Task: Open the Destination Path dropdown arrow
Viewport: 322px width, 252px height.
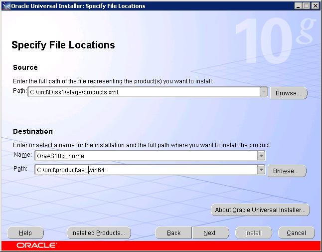Action: pyautogui.click(x=261, y=170)
